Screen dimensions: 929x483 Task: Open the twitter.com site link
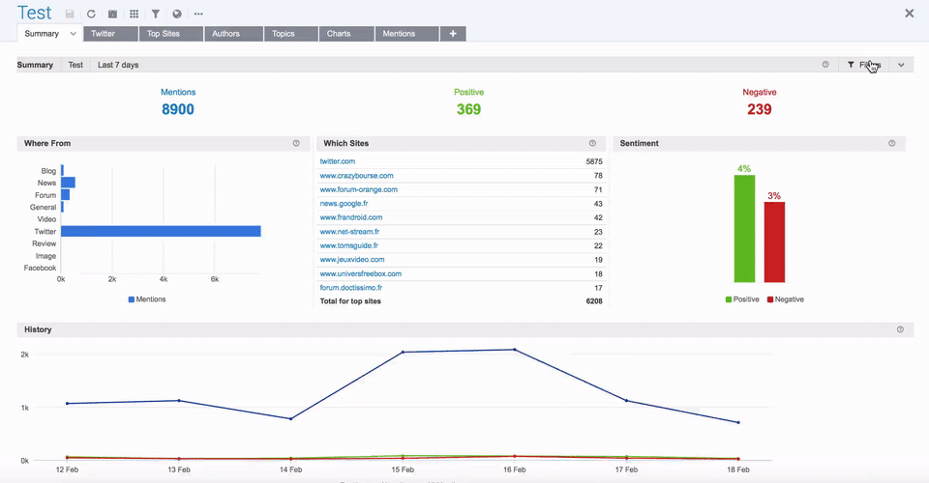(x=338, y=161)
